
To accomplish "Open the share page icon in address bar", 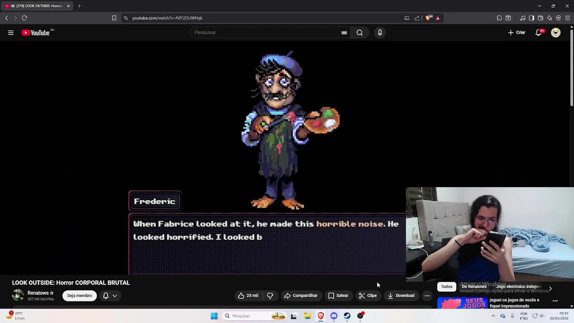I will (417, 18).
